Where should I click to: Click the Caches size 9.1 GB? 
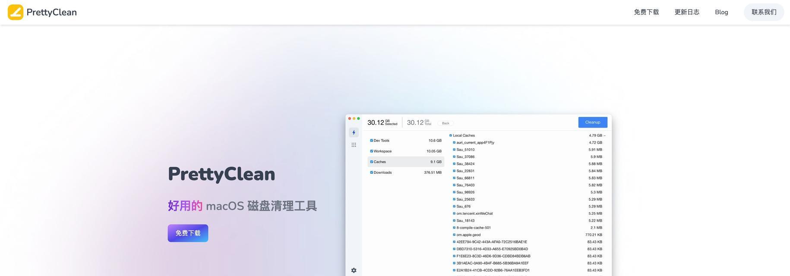pos(436,162)
